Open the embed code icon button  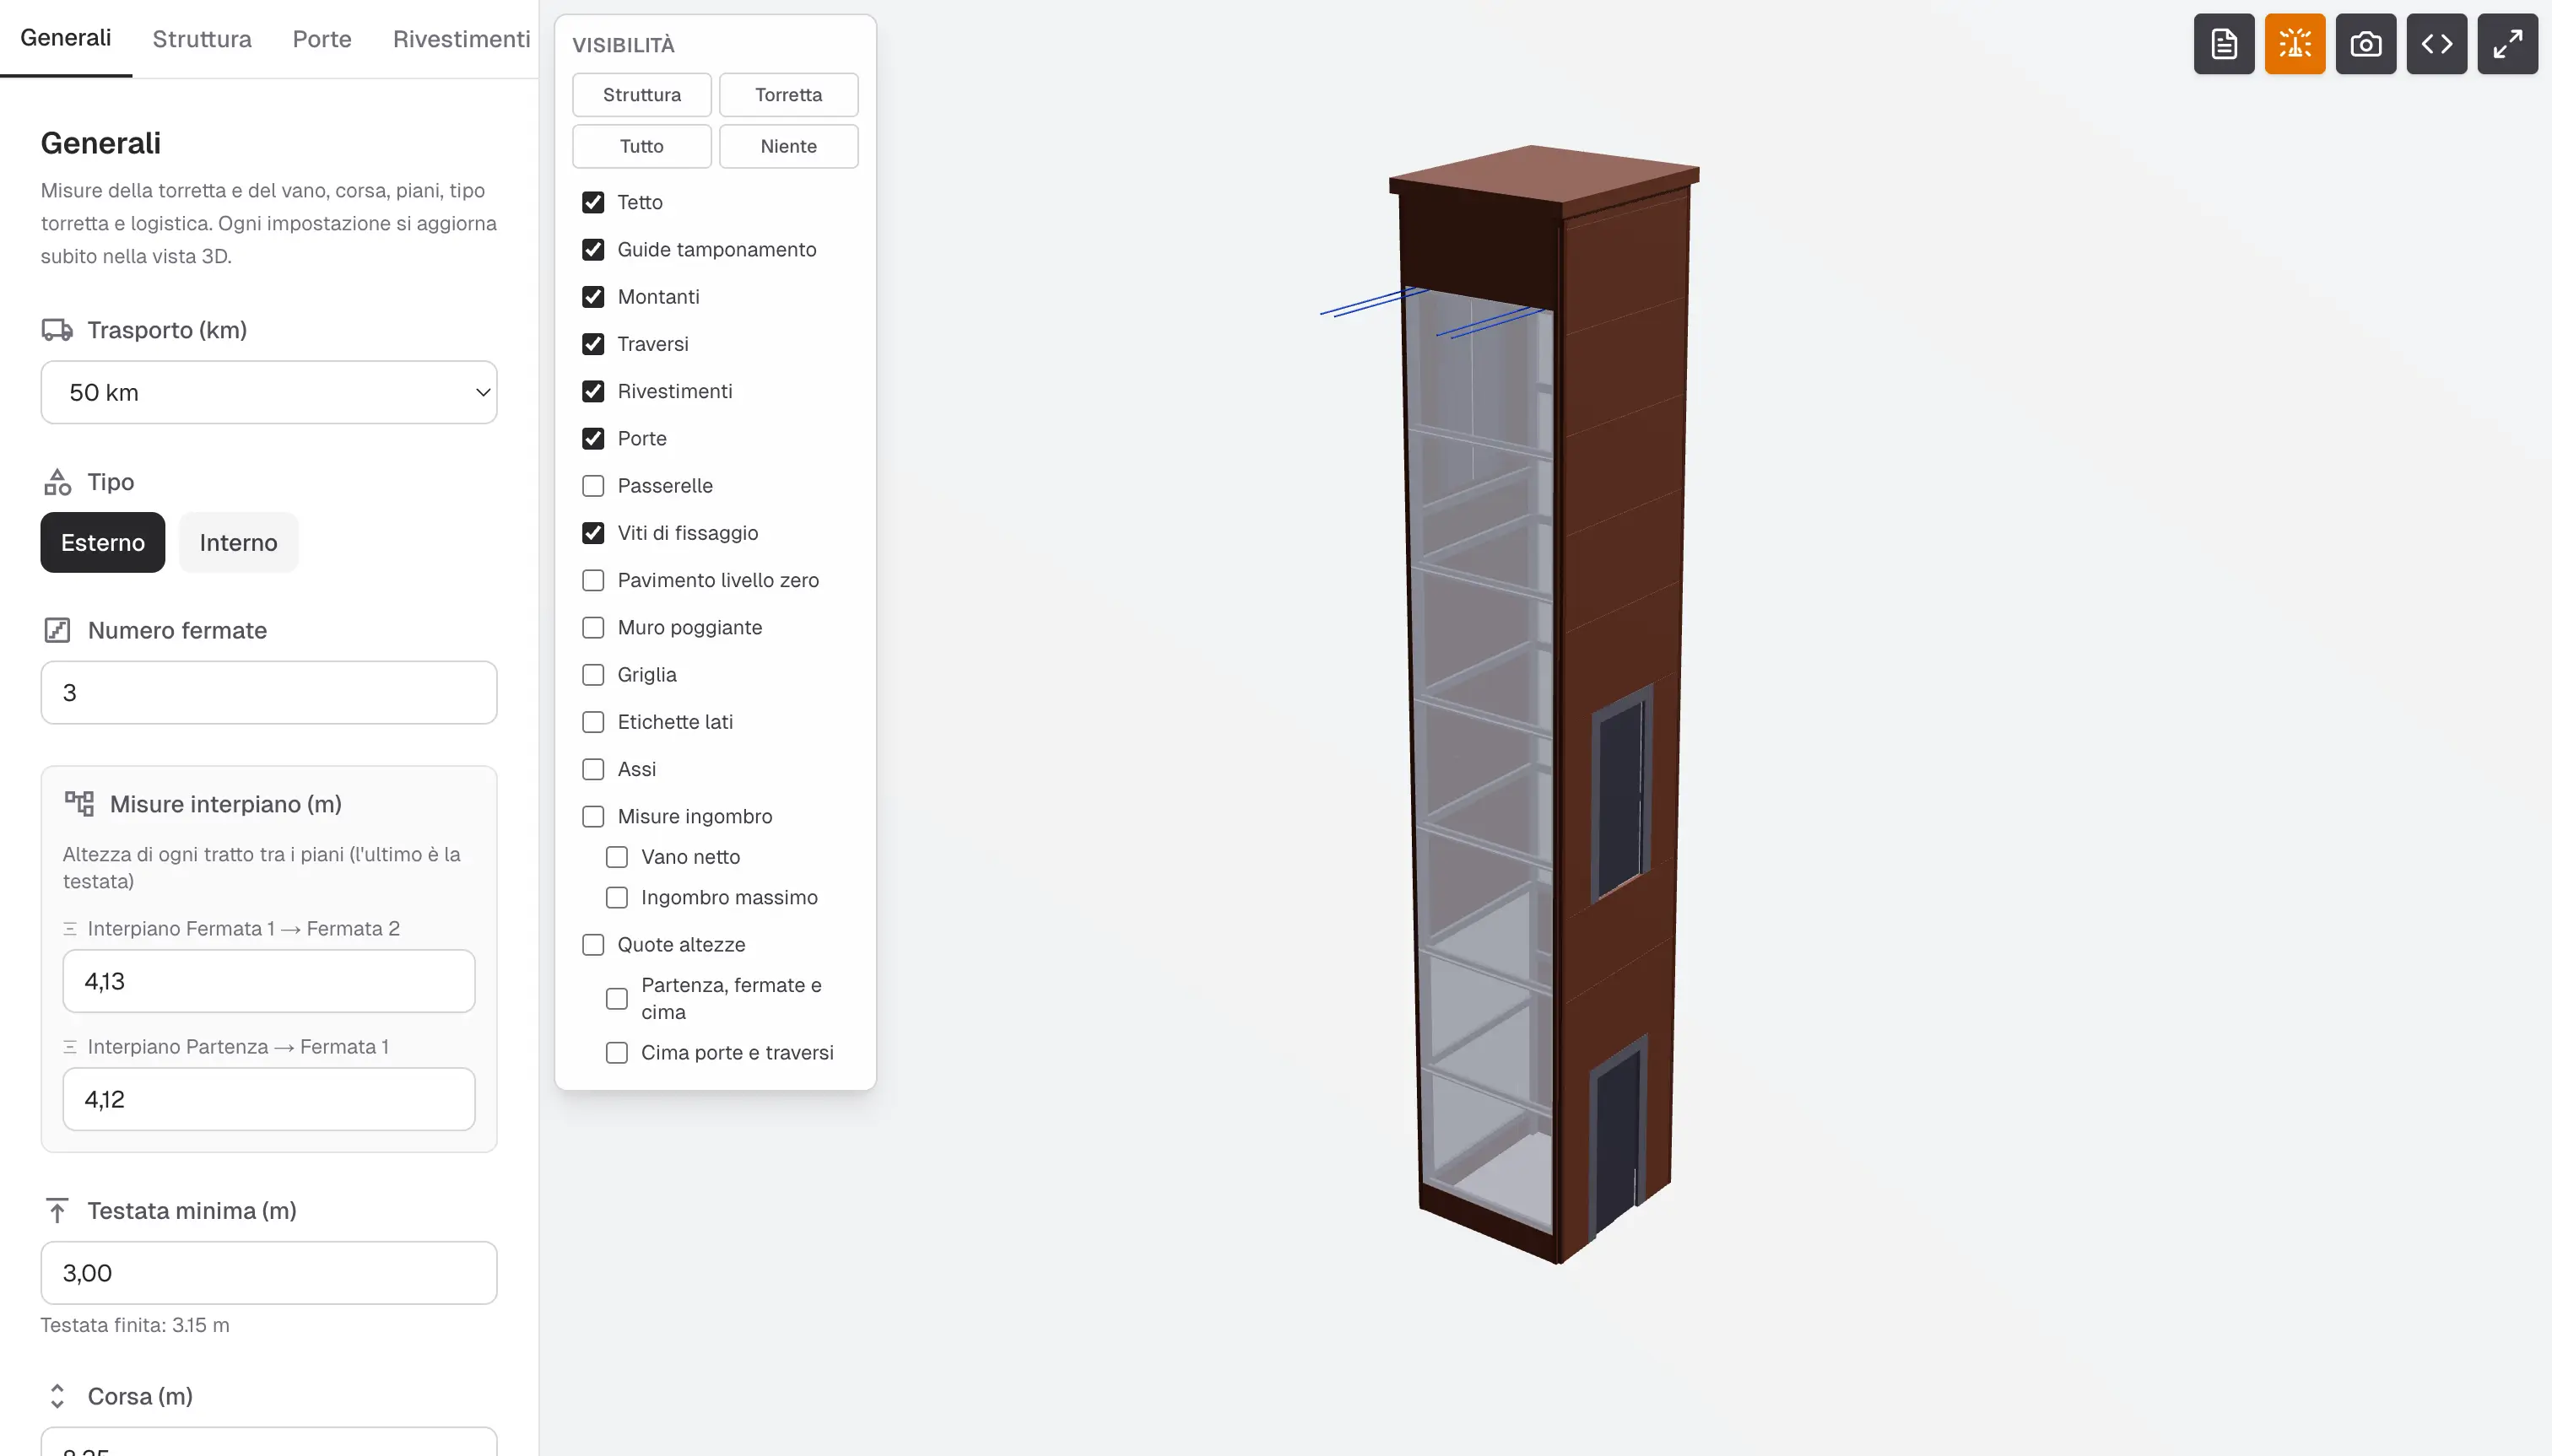(x=2436, y=44)
